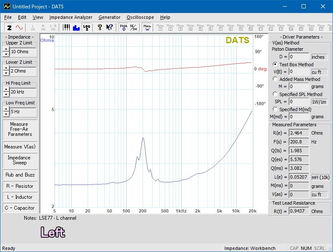Decrease the Lower Z Limit with down arrow
Image resolution: width=333 pixels, height=252 pixels.
[x=6, y=73]
